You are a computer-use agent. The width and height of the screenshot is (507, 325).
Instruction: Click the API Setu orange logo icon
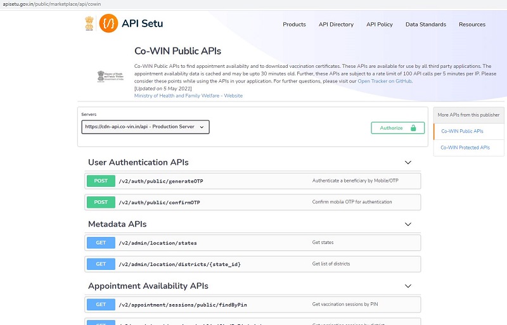point(108,23)
